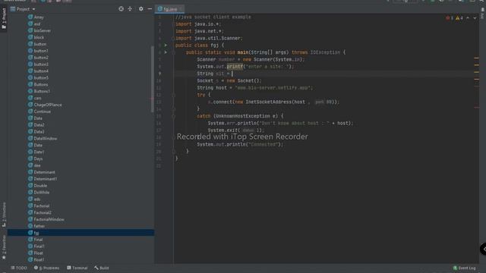
Task: Fold the try block using gutter marker
Action: coord(174,95)
